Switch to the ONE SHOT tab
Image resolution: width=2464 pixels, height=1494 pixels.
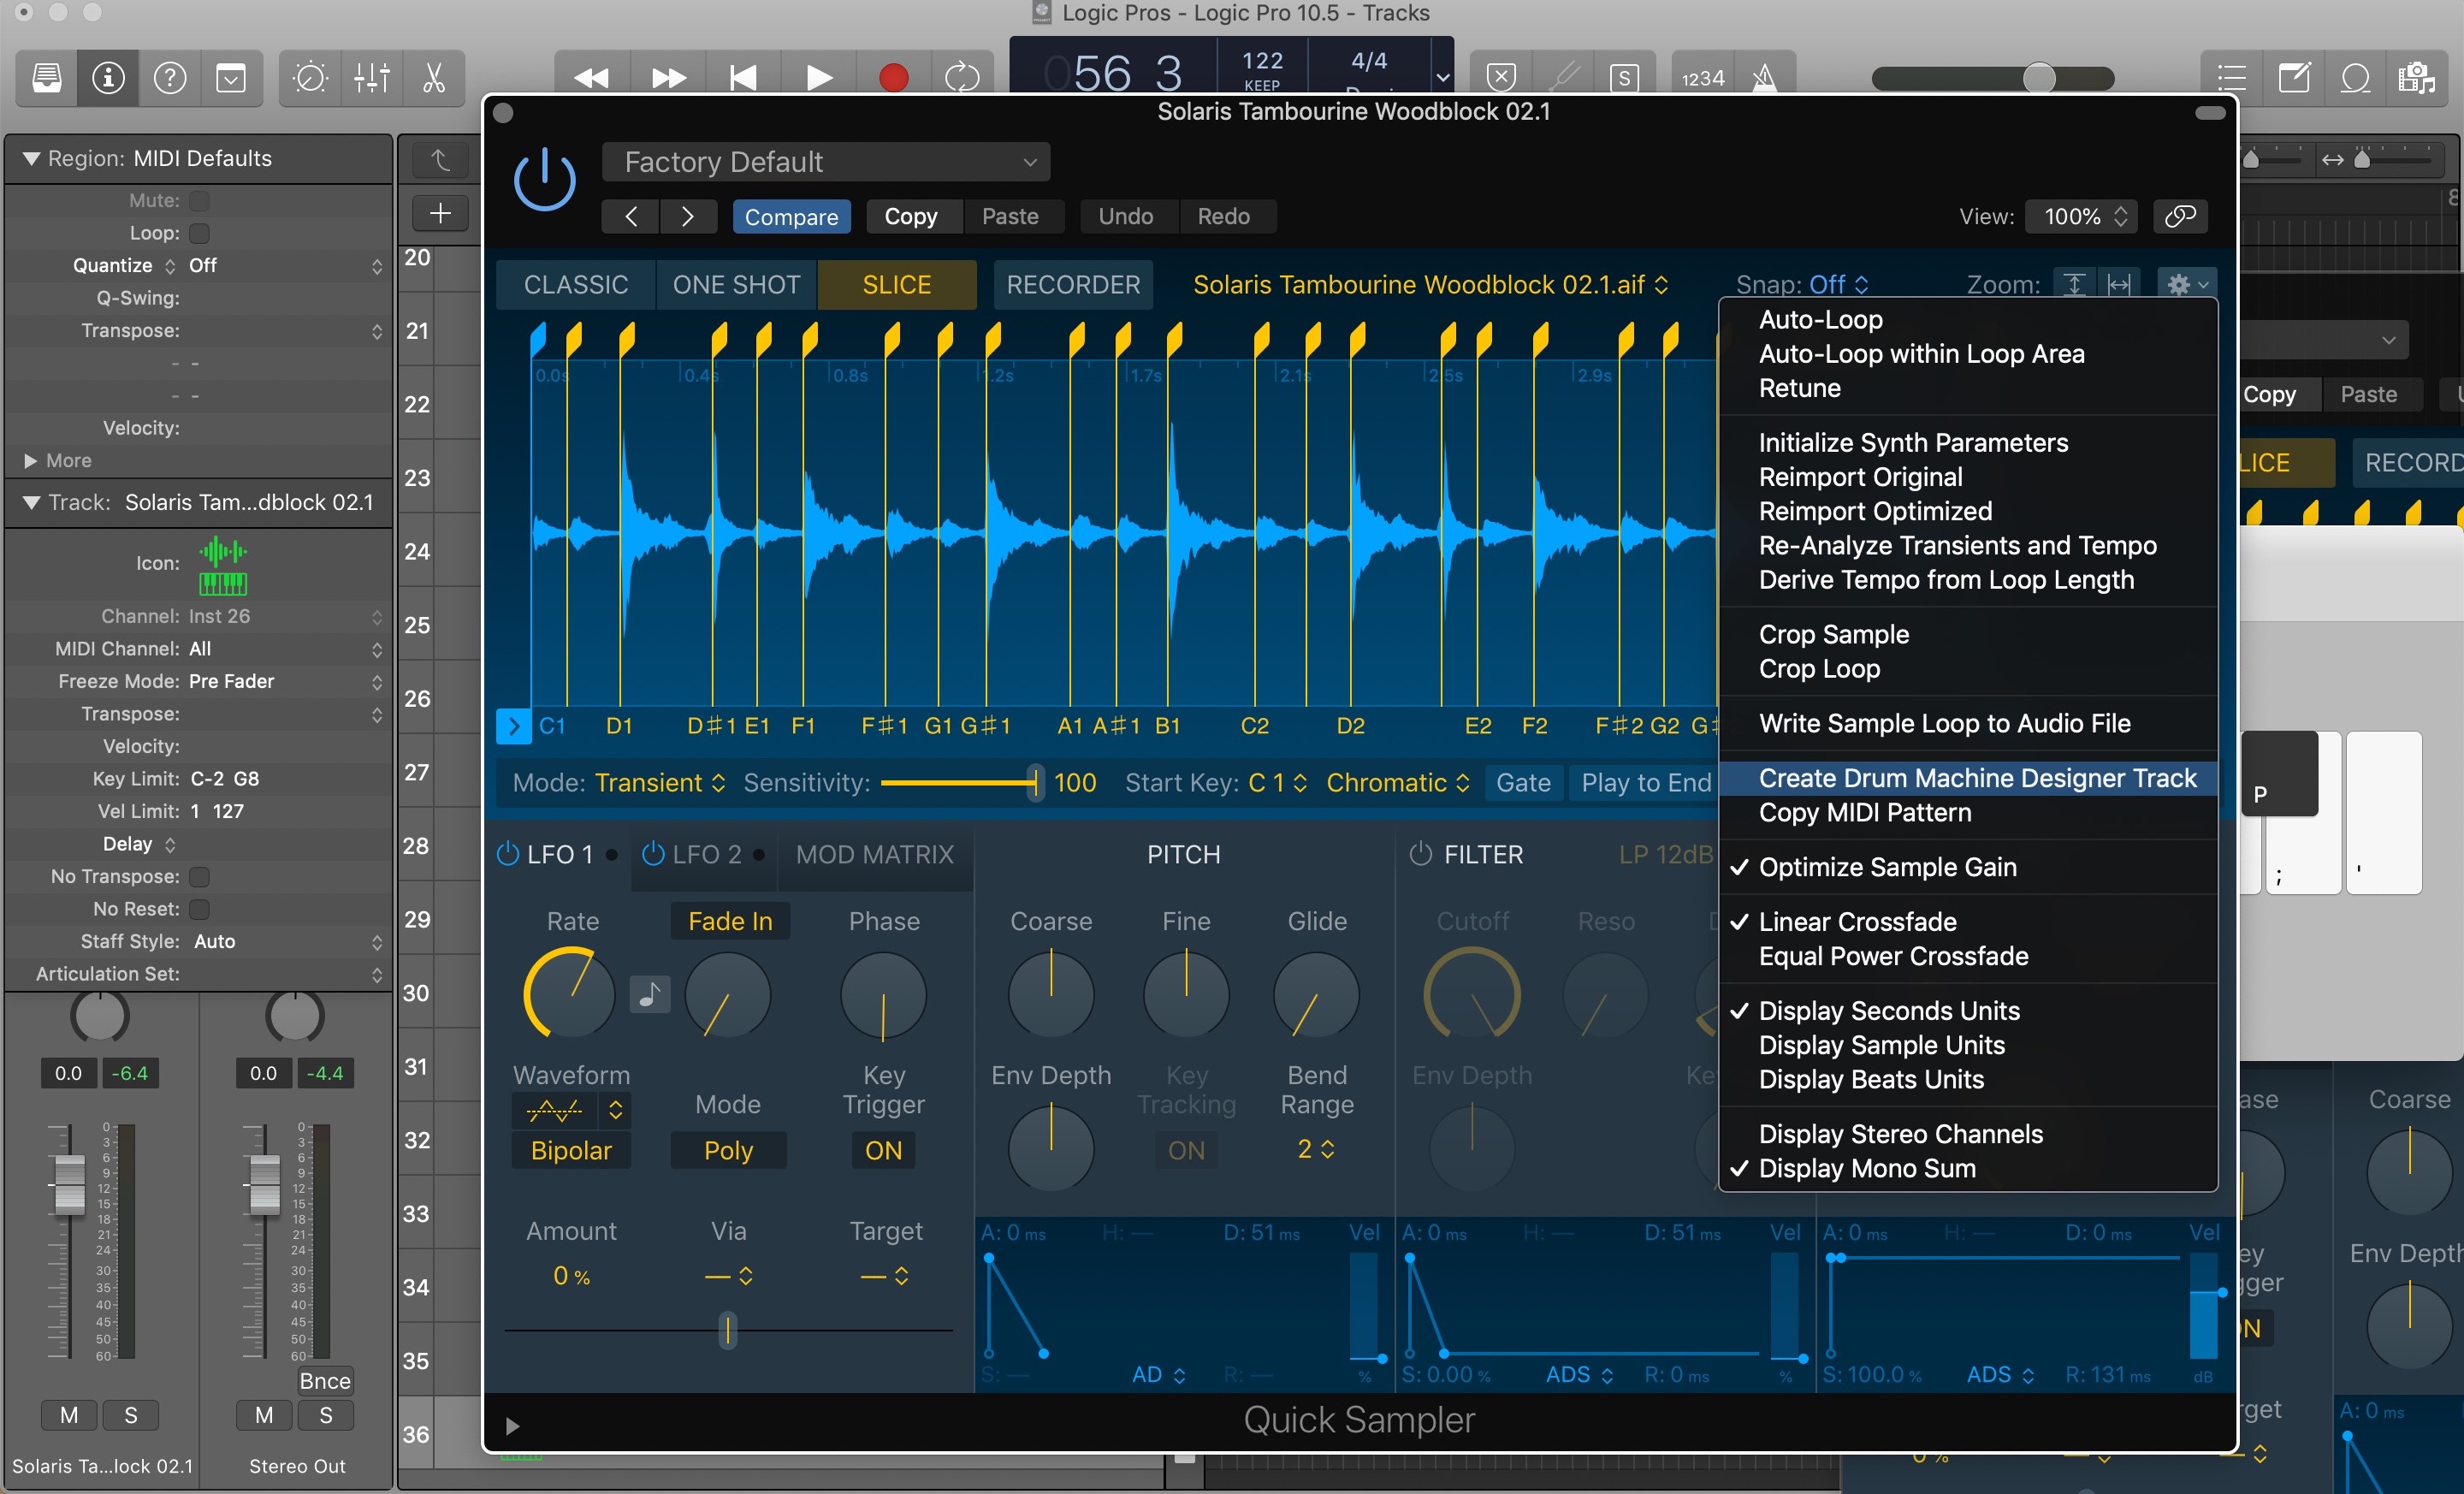click(737, 284)
